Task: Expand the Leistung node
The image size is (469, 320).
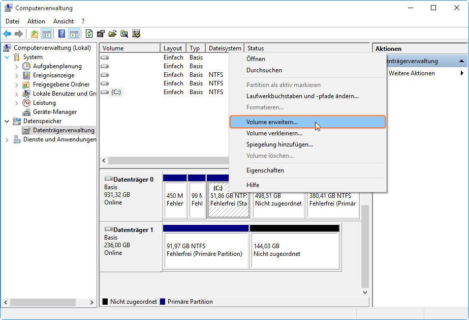Action: point(16,103)
